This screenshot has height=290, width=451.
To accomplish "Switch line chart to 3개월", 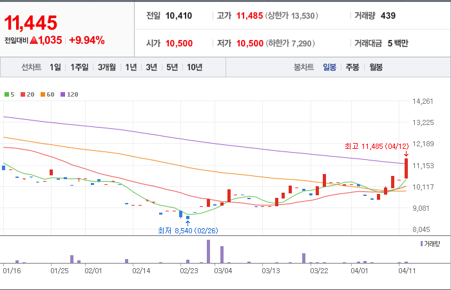I will [x=107, y=67].
